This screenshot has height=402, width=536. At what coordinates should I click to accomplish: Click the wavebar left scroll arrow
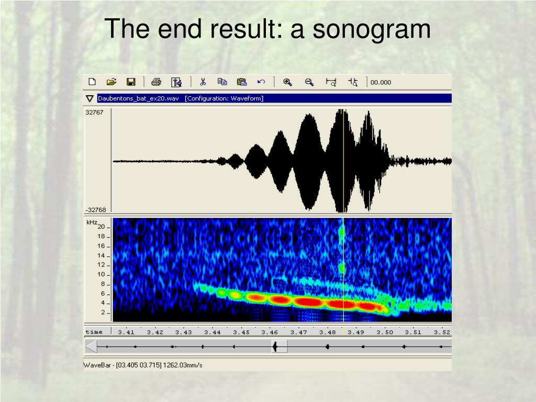coord(91,347)
